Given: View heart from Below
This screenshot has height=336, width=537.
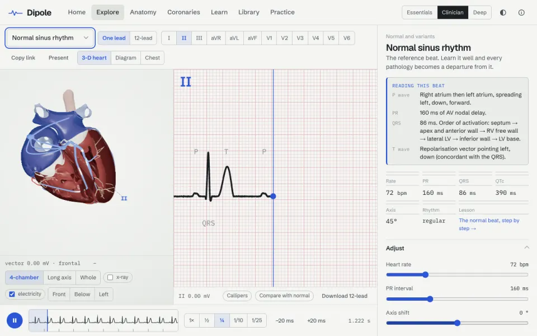Looking at the screenshot, I should (x=82, y=295).
